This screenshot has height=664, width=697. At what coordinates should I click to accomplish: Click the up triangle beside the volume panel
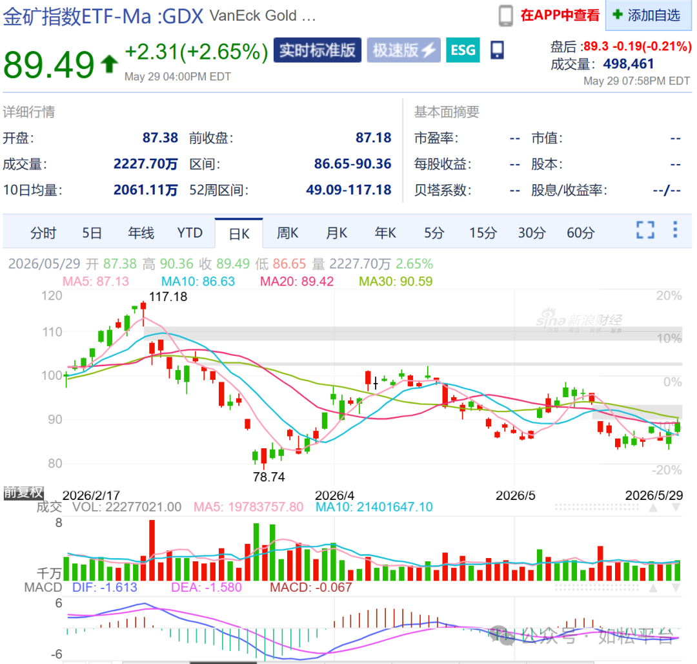point(653,508)
